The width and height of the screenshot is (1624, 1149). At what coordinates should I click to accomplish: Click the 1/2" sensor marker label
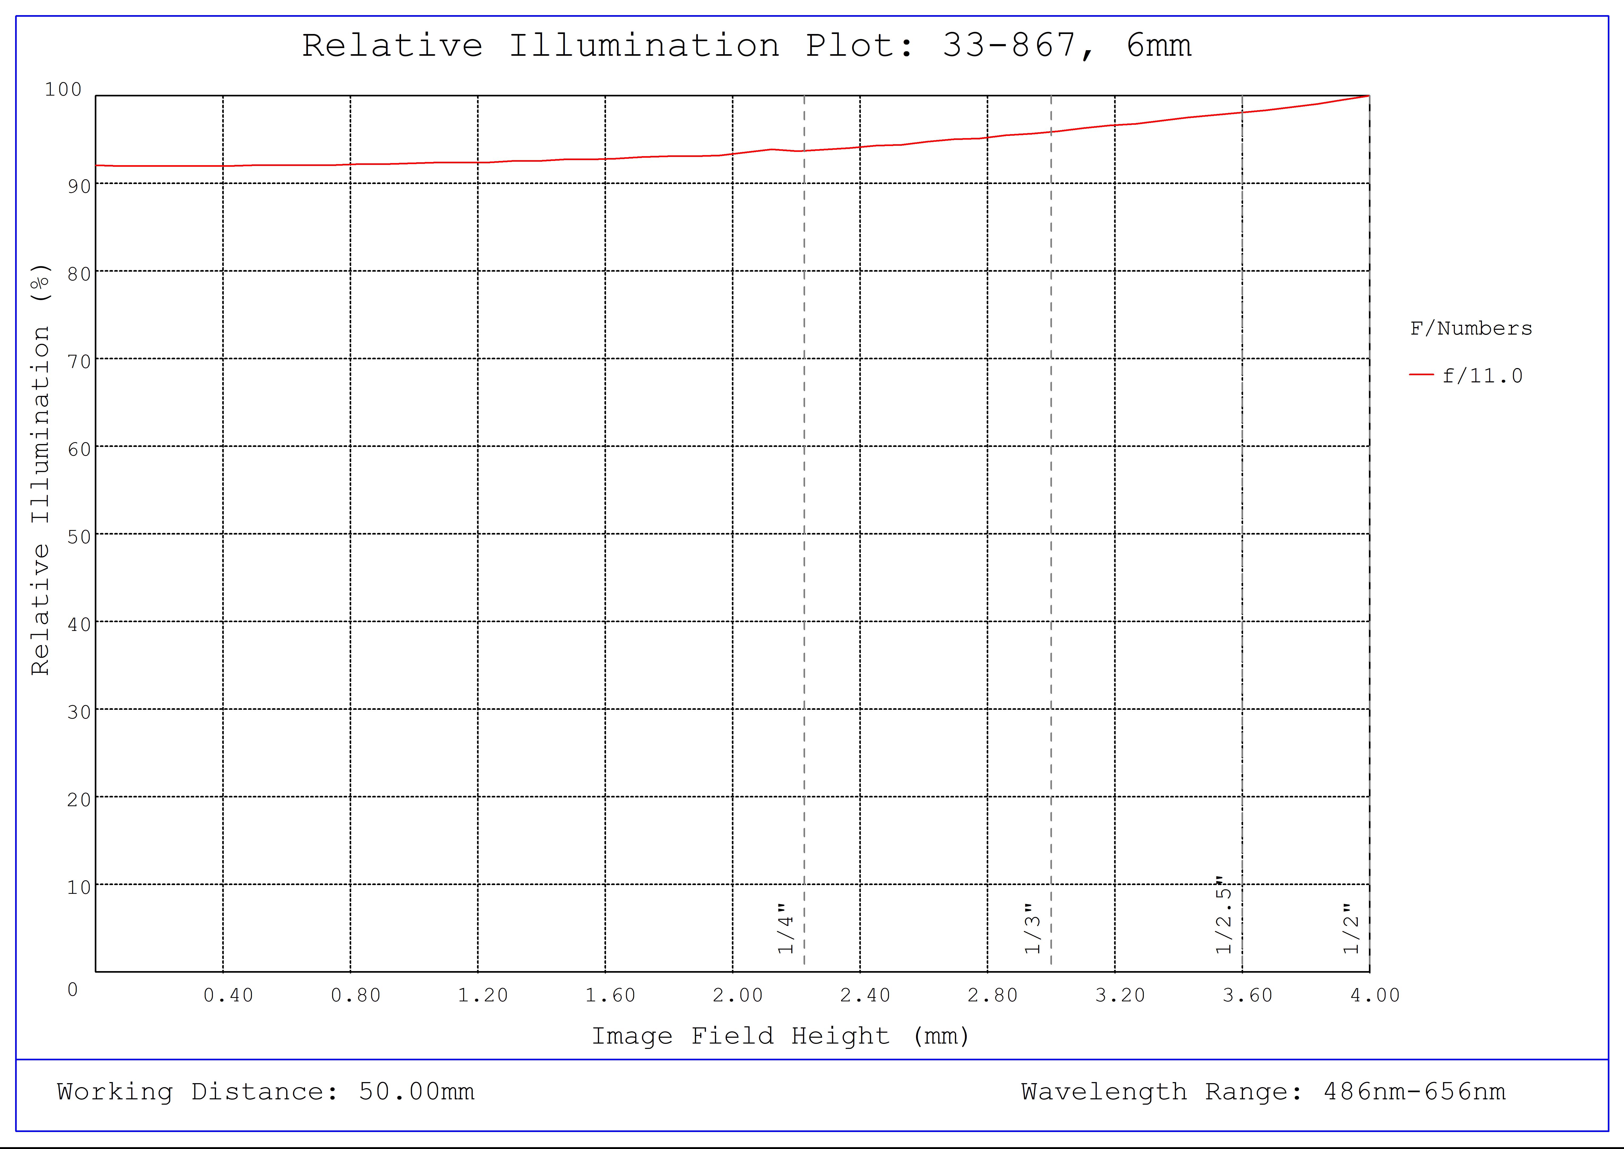(x=1351, y=928)
